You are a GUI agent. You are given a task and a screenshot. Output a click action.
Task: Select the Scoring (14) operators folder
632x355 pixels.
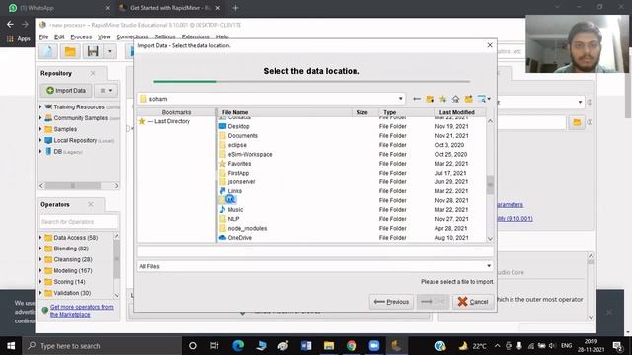click(69, 282)
